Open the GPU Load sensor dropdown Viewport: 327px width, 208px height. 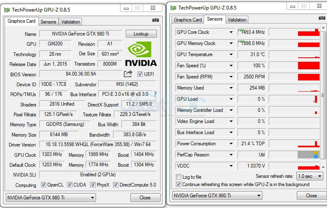tap(231, 99)
